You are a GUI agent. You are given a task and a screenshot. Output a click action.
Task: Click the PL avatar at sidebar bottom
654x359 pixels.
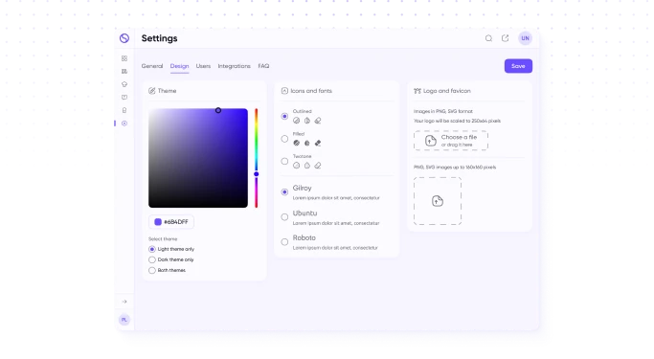point(124,320)
